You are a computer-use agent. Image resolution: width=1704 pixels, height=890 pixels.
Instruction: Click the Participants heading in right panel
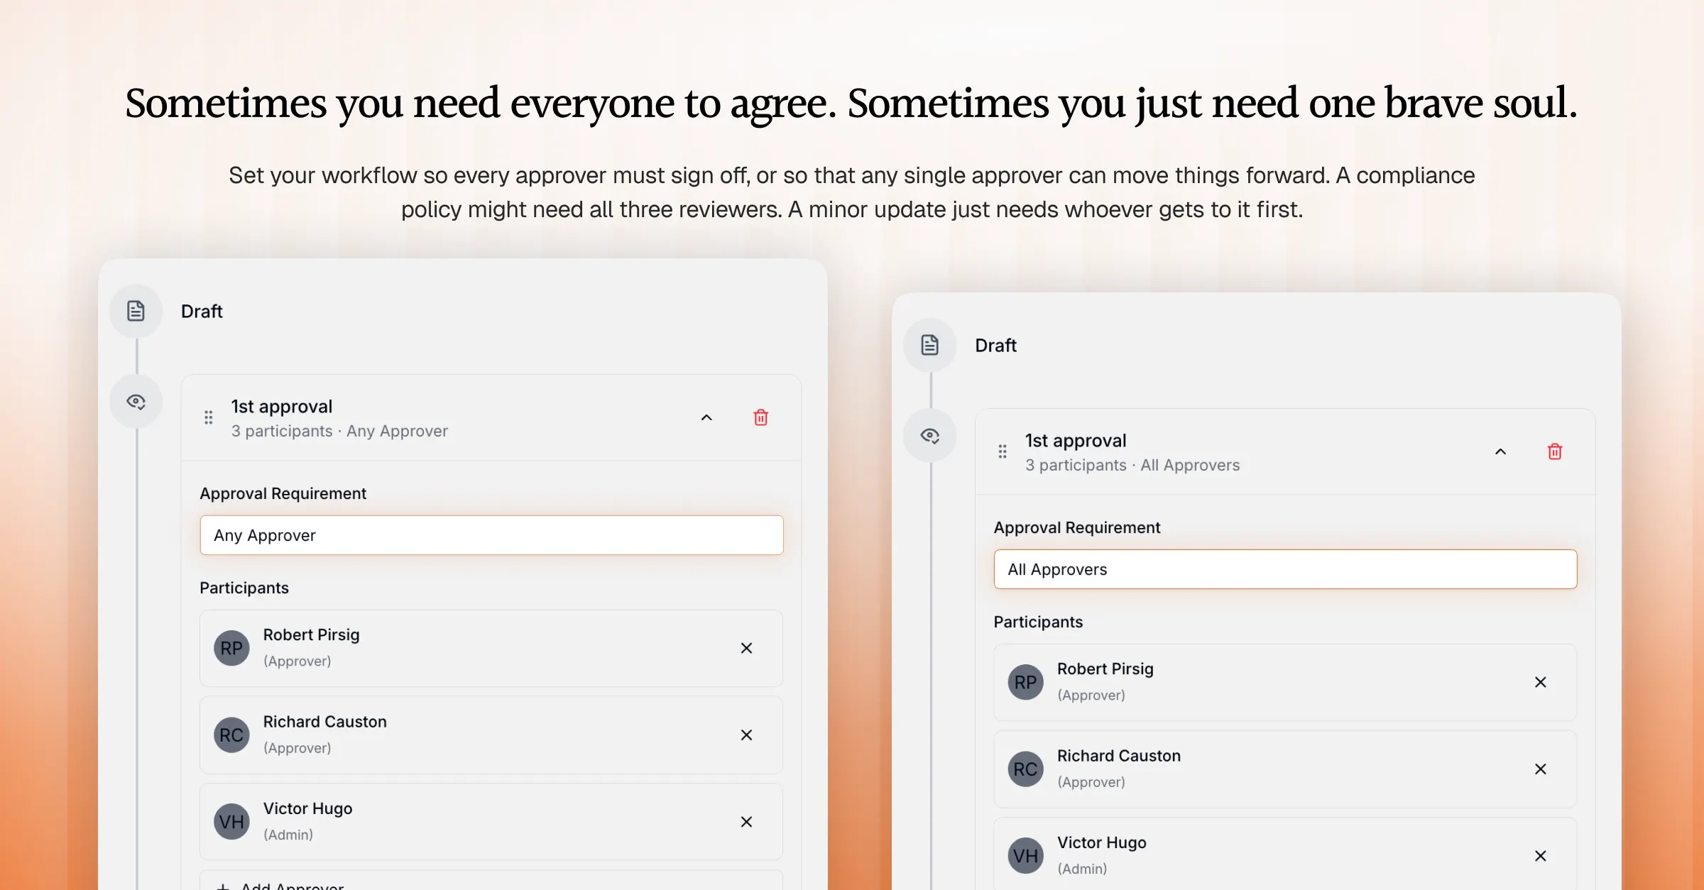[x=1038, y=622]
